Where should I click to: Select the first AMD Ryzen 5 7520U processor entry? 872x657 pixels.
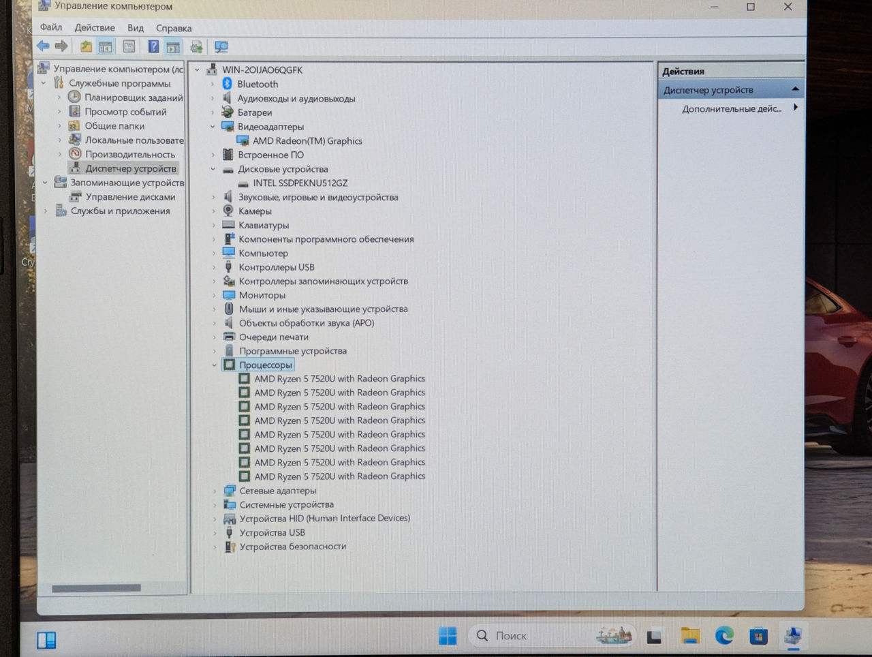click(339, 379)
